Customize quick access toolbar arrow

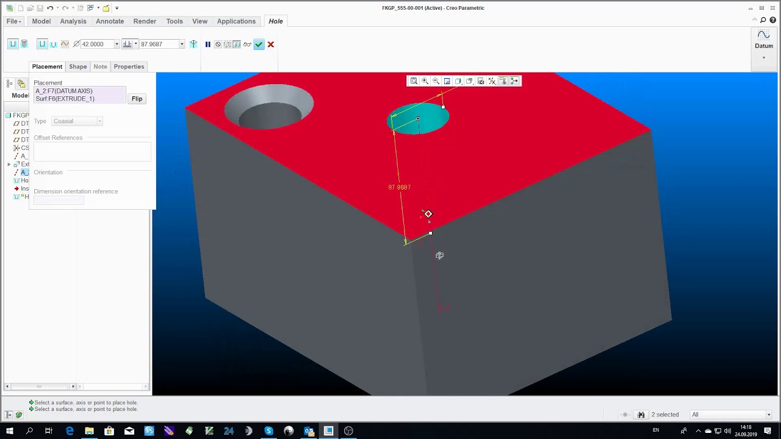(117, 8)
